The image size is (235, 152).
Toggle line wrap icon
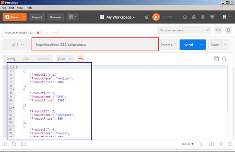coord(81,59)
